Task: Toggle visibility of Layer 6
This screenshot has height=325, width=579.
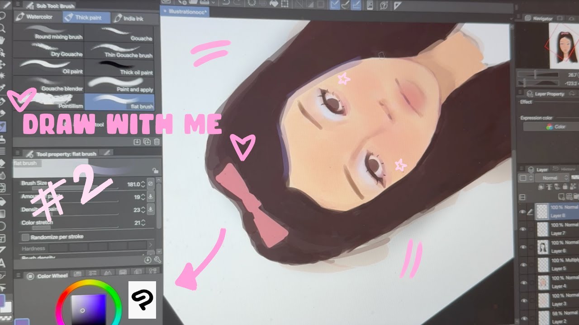Action: [x=523, y=247]
